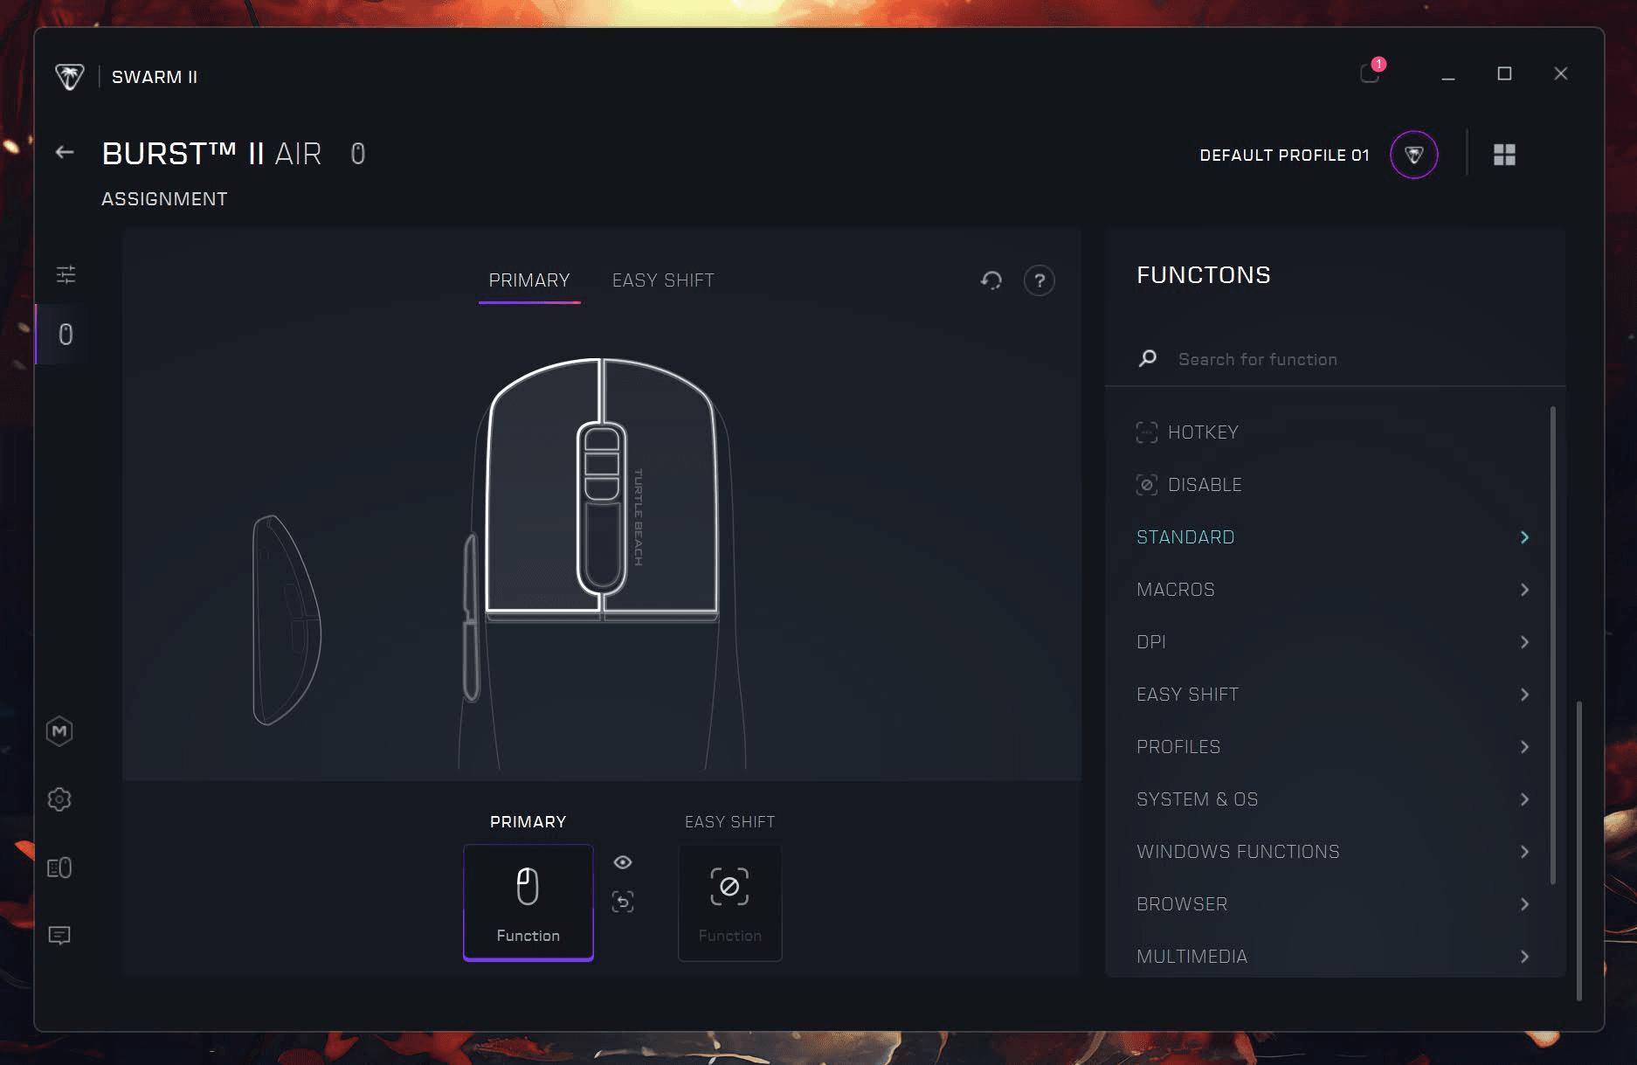
Task: Open the Macro manager M icon
Action: pyautogui.click(x=59, y=731)
